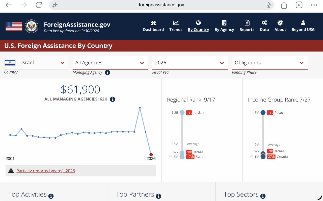Click the 1st Jordan rank marker

(x=182, y=113)
